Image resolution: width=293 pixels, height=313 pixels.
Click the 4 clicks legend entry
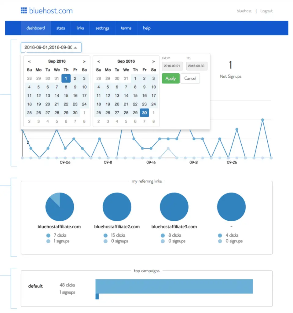[228, 235]
